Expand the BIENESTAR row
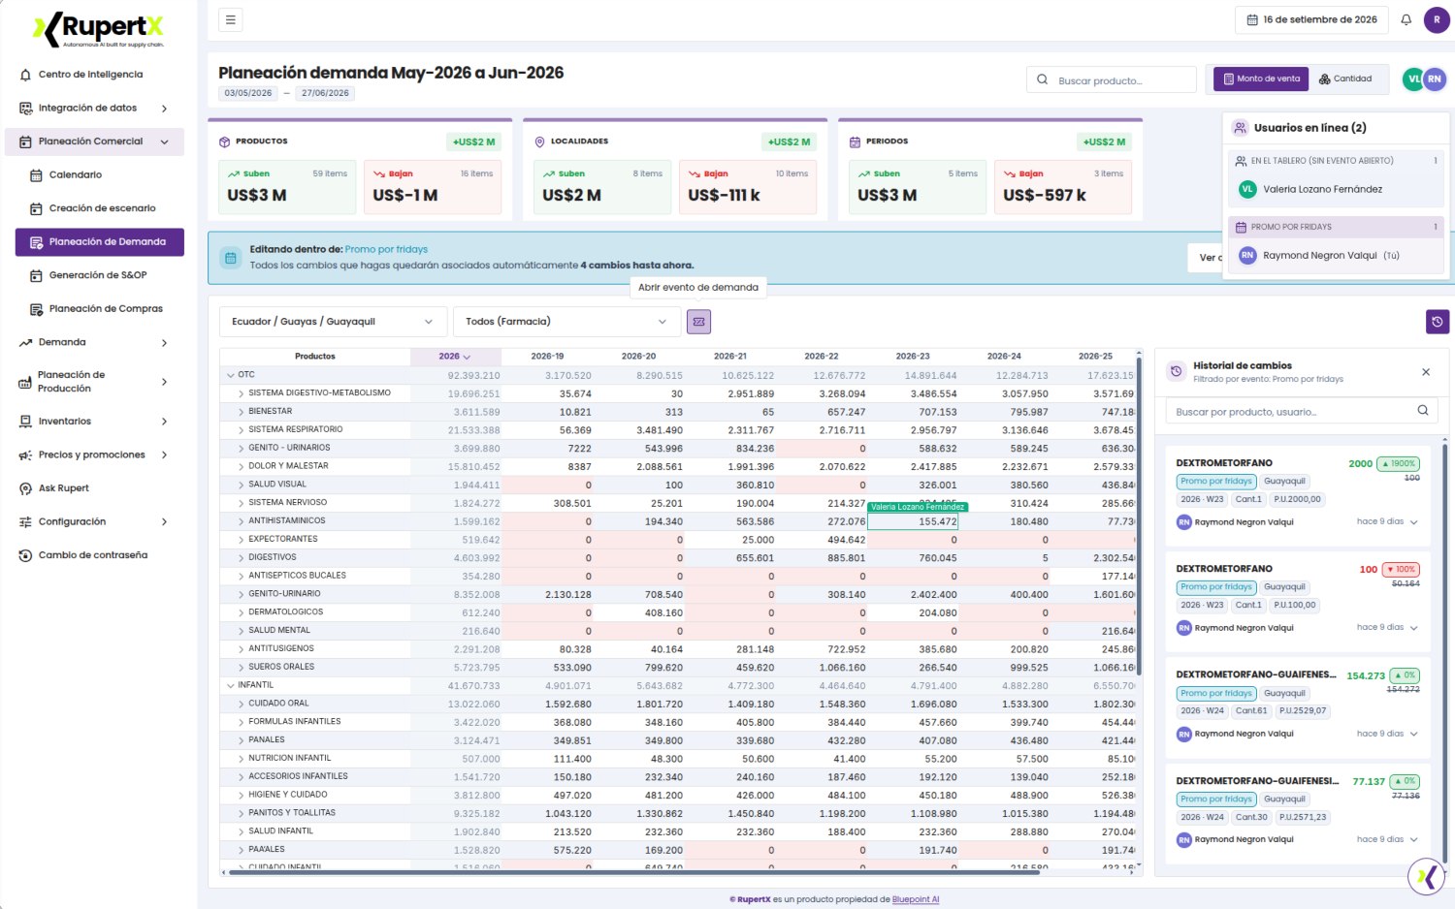Image resolution: width=1455 pixels, height=909 pixels. [241, 412]
